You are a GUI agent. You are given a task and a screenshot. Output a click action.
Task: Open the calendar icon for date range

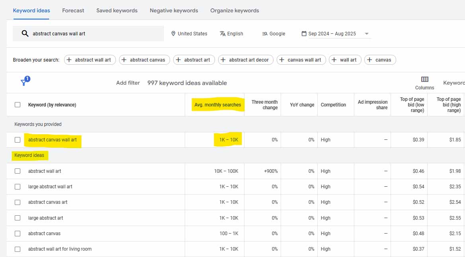(x=304, y=34)
